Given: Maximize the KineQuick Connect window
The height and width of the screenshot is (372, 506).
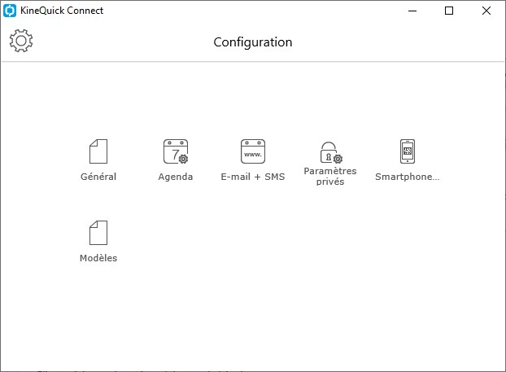Looking at the screenshot, I should 449,11.
